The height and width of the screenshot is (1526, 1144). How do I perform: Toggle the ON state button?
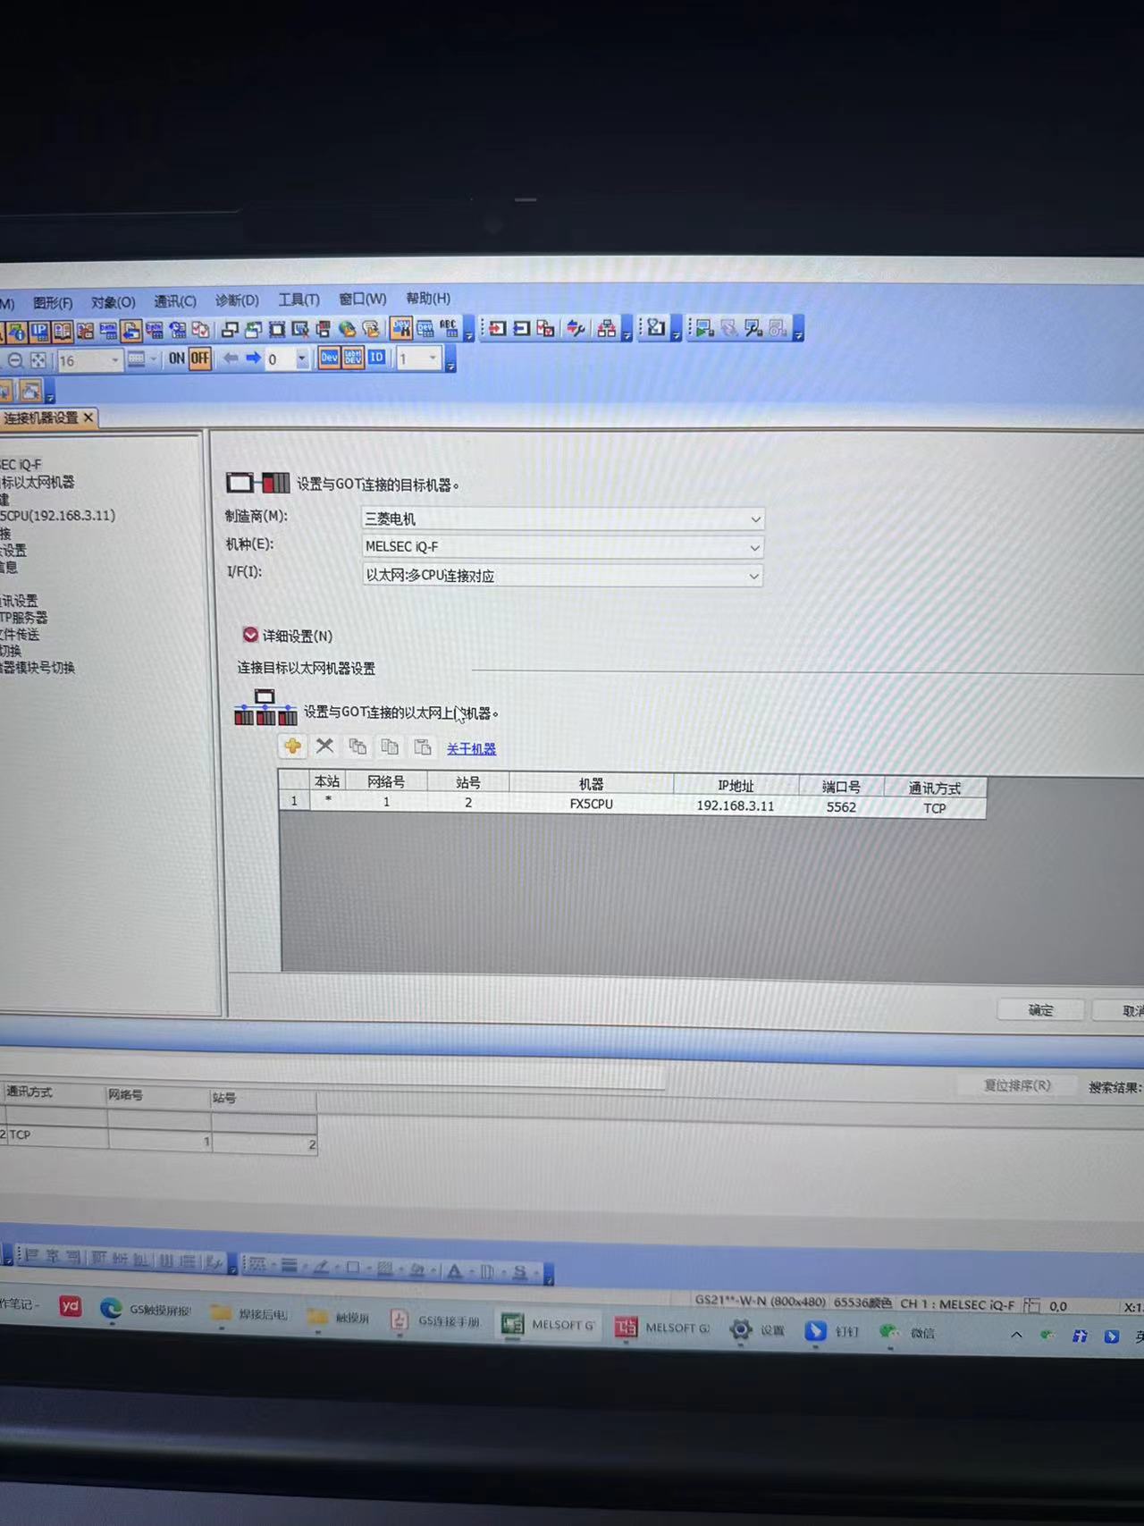(x=177, y=358)
